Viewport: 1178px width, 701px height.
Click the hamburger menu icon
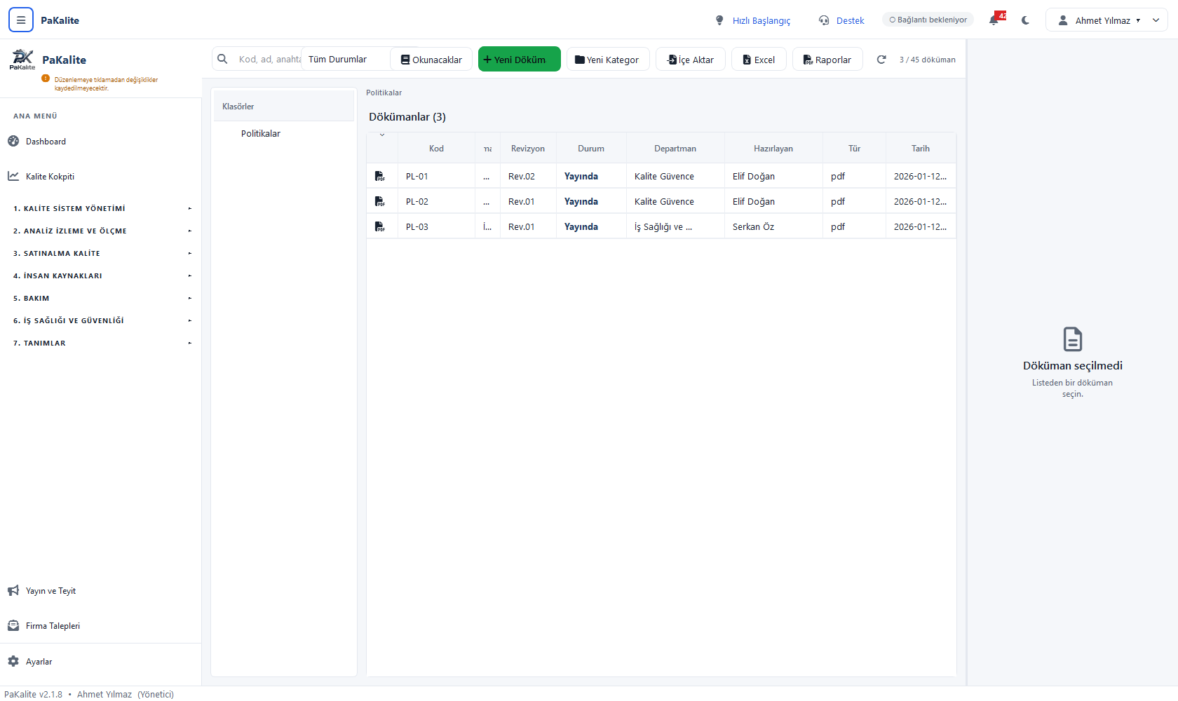coord(21,20)
